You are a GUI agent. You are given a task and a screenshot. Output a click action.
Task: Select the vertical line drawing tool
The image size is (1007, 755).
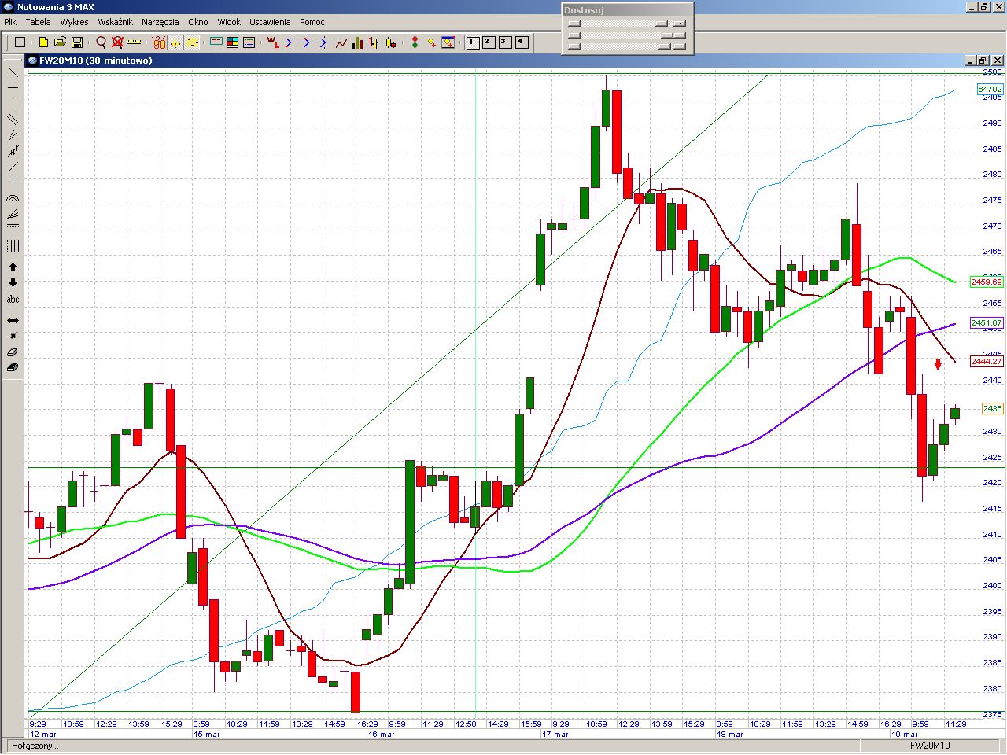click(13, 104)
